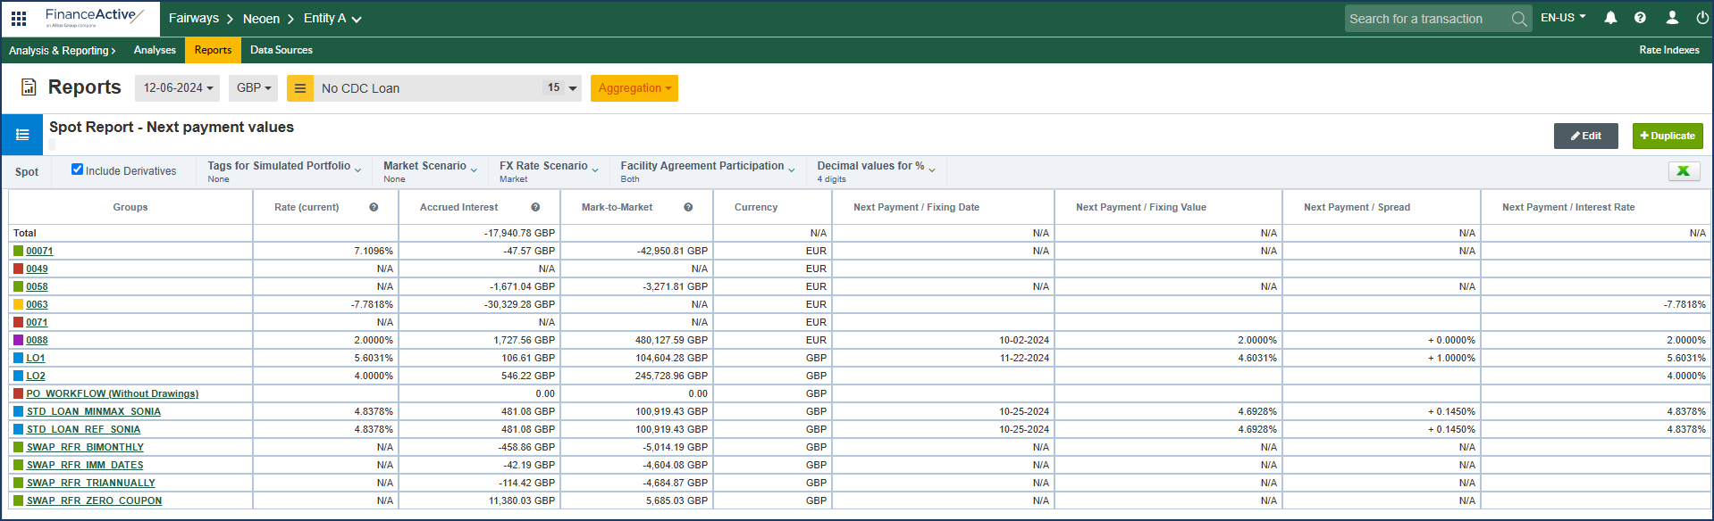Expand the Aggregation dropdown

click(x=634, y=88)
